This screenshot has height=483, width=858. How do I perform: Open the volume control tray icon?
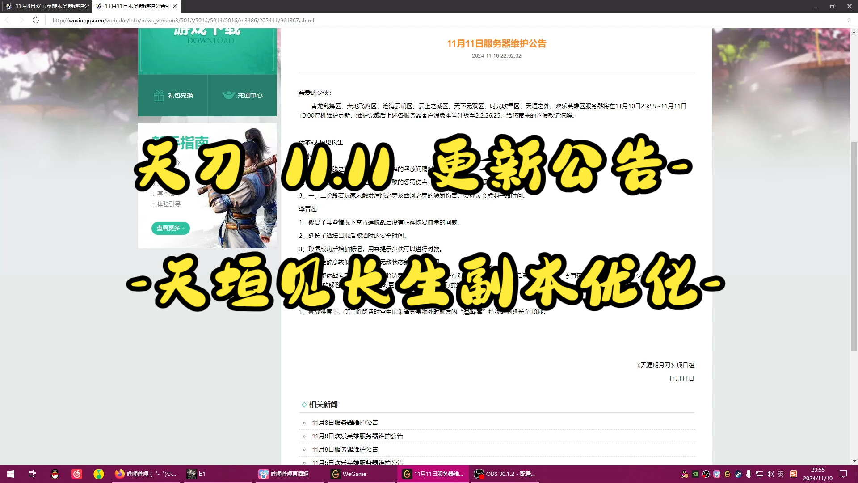tap(770, 474)
